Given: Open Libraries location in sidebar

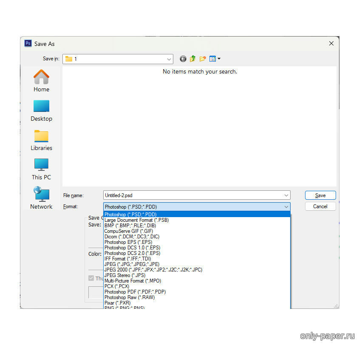Looking at the screenshot, I should click(41, 140).
